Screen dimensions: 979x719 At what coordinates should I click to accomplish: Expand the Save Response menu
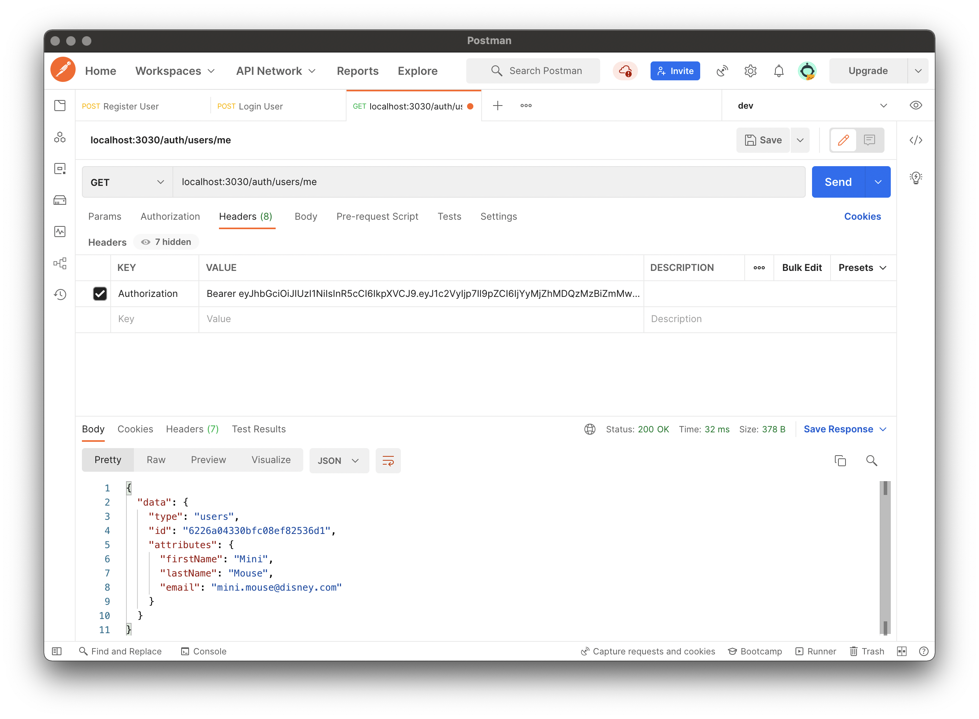click(845, 429)
